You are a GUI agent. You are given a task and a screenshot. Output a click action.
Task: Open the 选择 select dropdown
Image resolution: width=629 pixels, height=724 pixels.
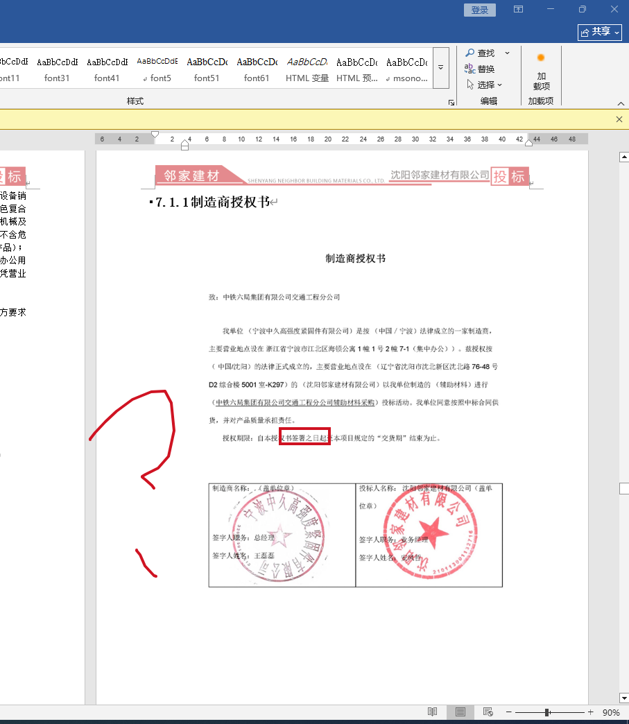[484, 85]
